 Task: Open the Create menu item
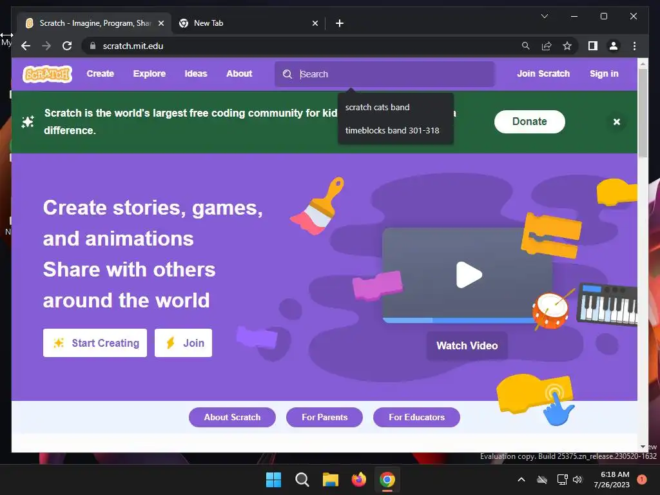point(100,73)
